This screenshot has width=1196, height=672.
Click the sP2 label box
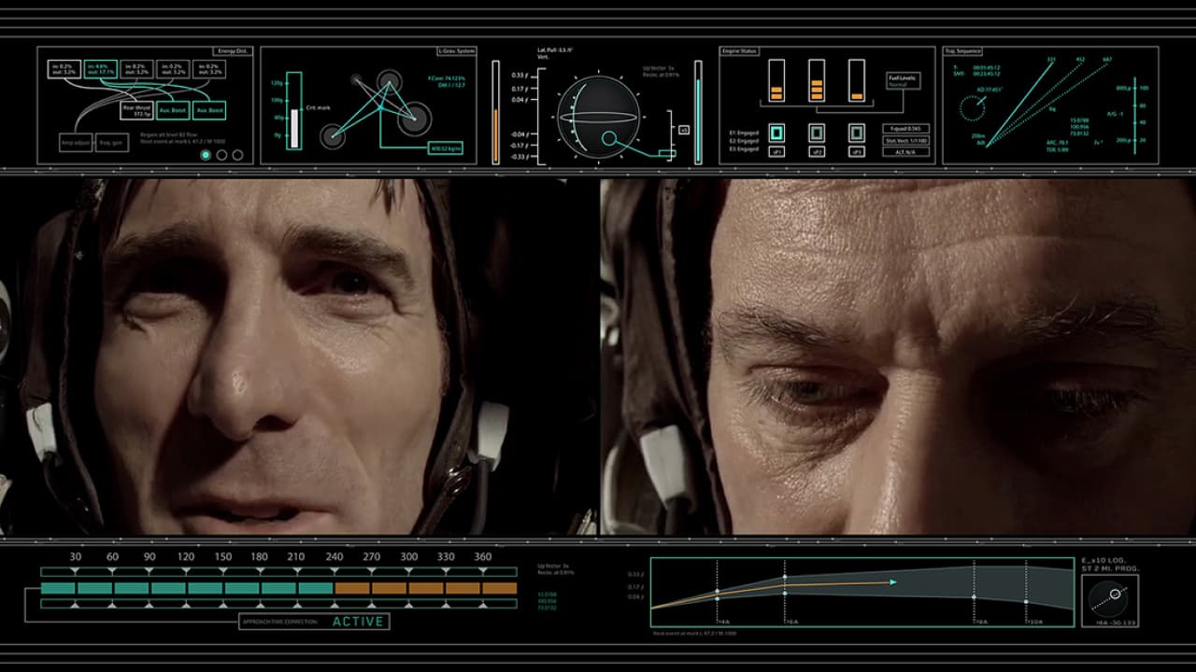(x=817, y=151)
